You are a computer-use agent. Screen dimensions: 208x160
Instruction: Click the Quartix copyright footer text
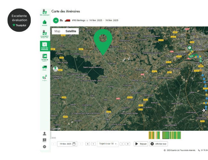pyautogui.click(x=180, y=150)
